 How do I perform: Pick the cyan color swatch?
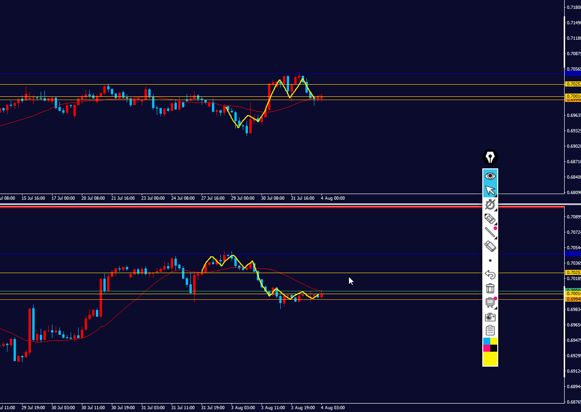tap(487, 341)
